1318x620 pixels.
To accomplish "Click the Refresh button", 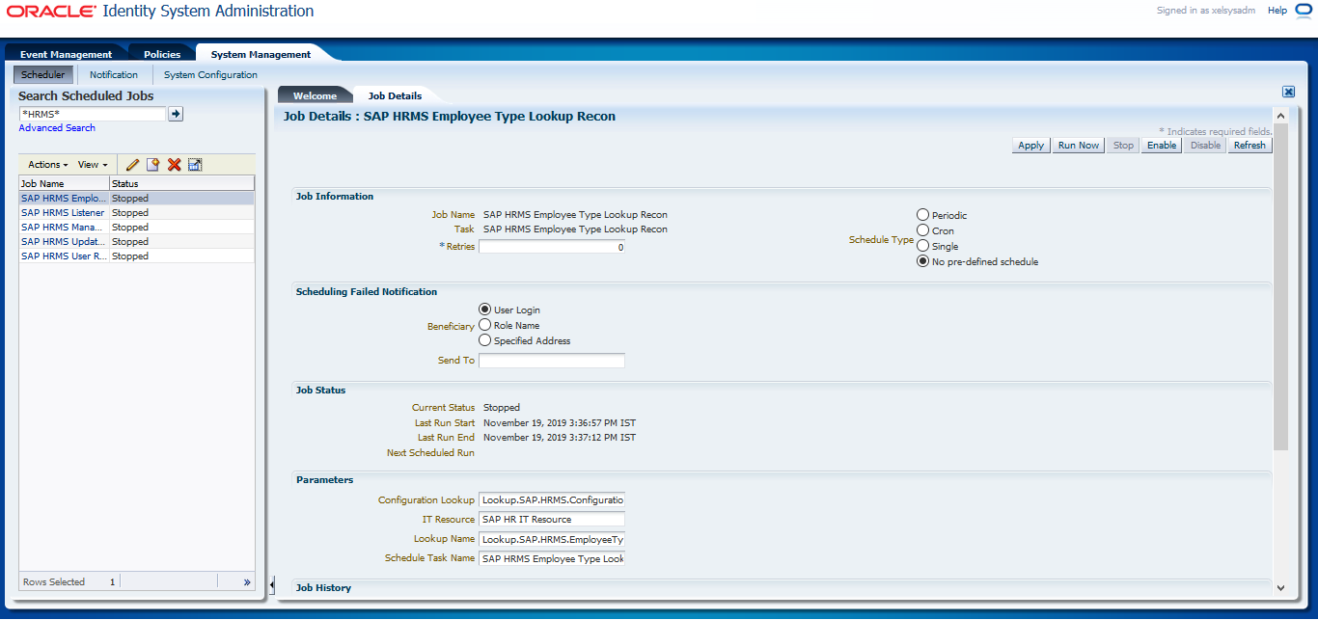I will (x=1249, y=146).
